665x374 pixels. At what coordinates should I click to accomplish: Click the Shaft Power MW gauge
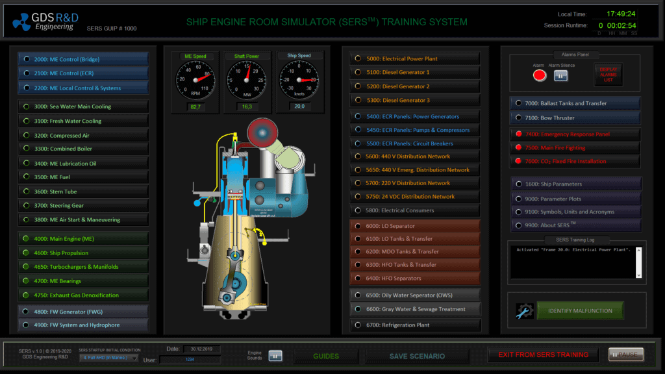coord(247,80)
